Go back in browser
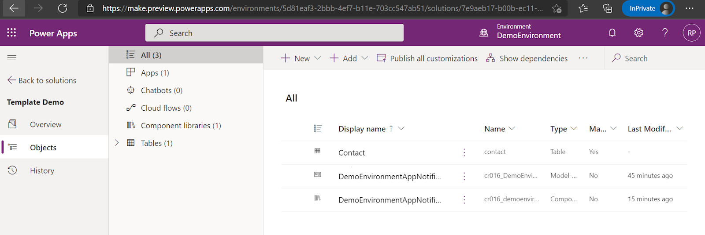705x235 pixels. pyautogui.click(x=14, y=8)
